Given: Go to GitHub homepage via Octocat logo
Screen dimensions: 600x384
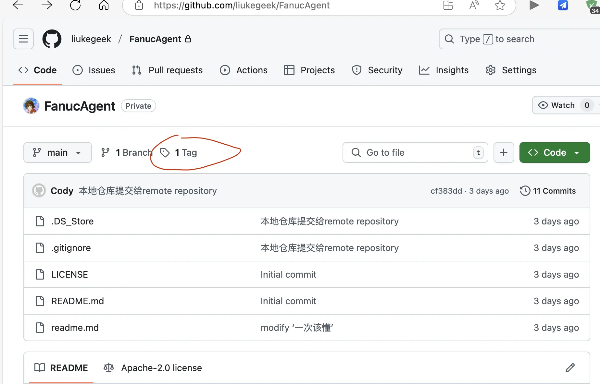Looking at the screenshot, I should 52,39.
